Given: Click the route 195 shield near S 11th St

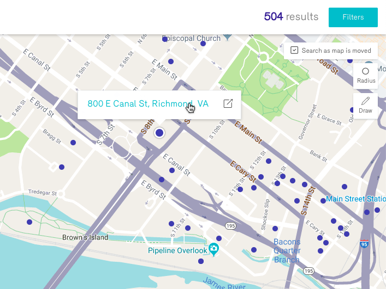Looking at the screenshot, I should pyautogui.click(x=230, y=226).
